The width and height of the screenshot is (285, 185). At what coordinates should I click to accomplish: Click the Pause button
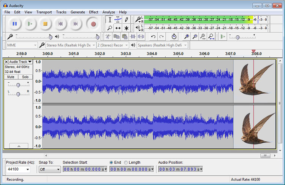point(14,24)
